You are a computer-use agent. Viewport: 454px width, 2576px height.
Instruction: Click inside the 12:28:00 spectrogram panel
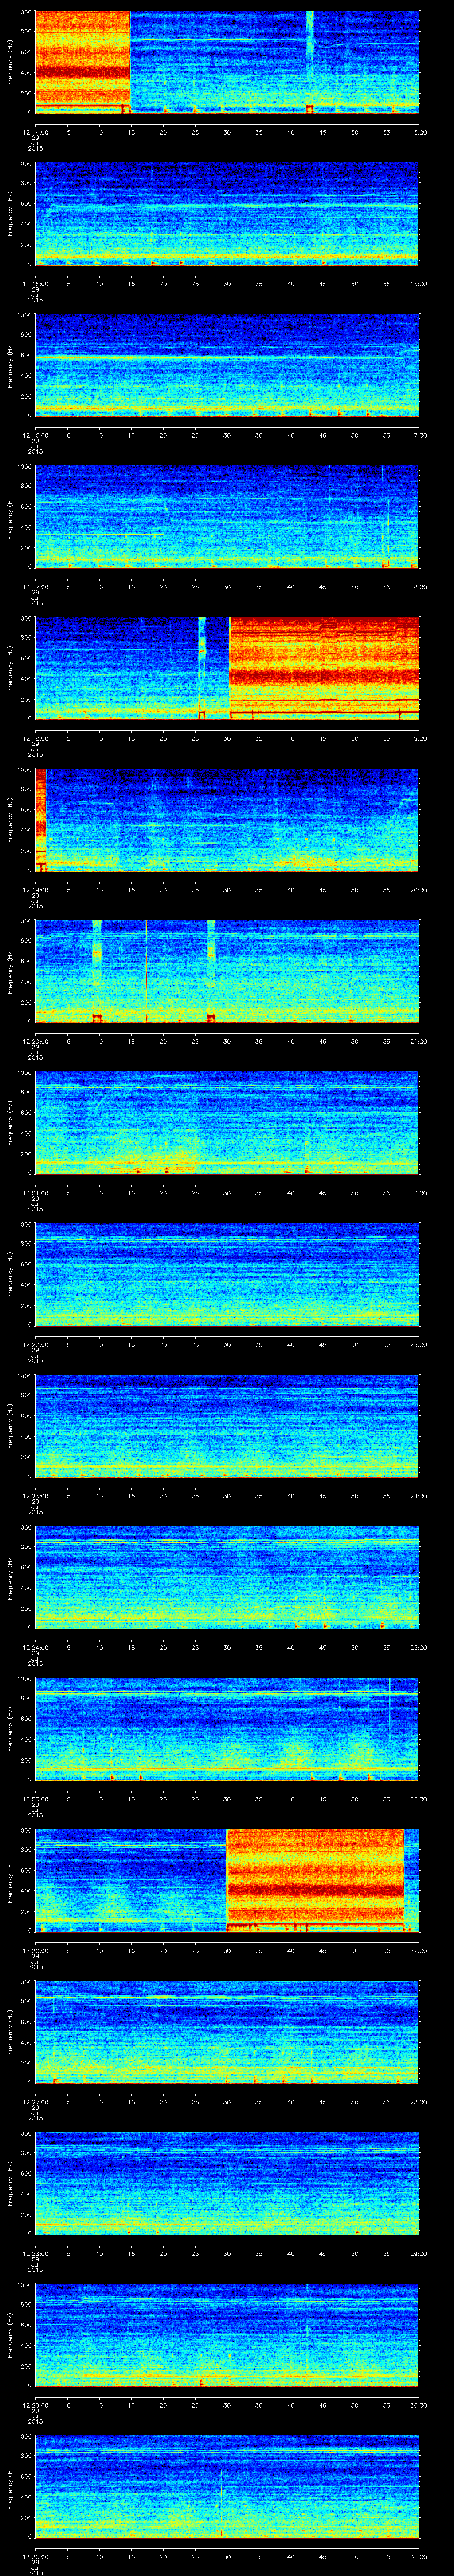click(x=227, y=2182)
